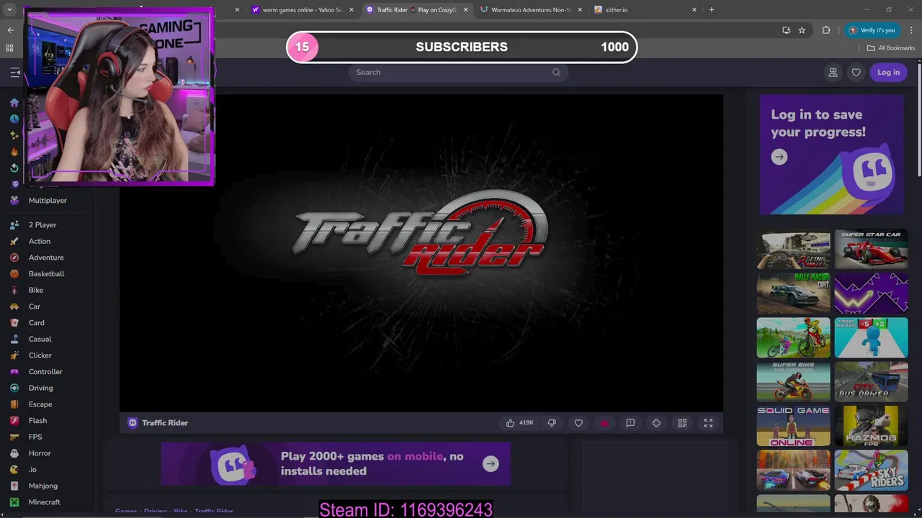The image size is (922, 518).
Task: Go to the Flash category
Action: point(37,421)
